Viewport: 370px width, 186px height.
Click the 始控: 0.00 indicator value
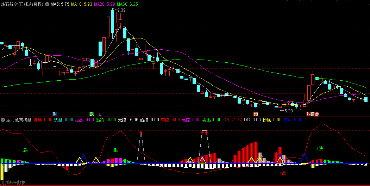click(150, 120)
